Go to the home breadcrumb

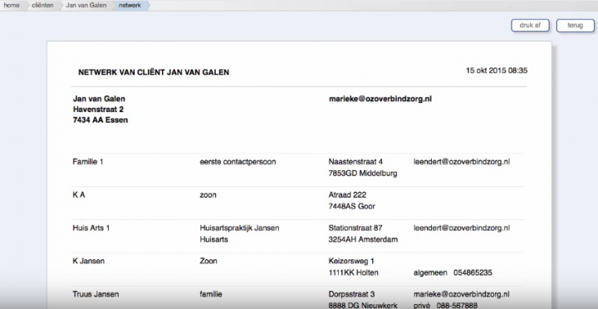click(12, 5)
